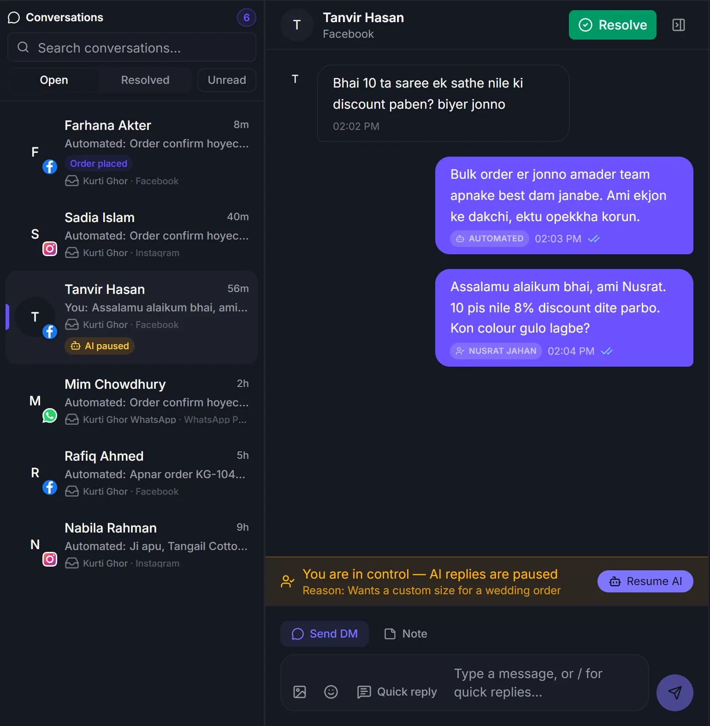Click Mim Chowdhury's WhatsApp channel badge
Screen dimensions: 710x726
coord(50,416)
